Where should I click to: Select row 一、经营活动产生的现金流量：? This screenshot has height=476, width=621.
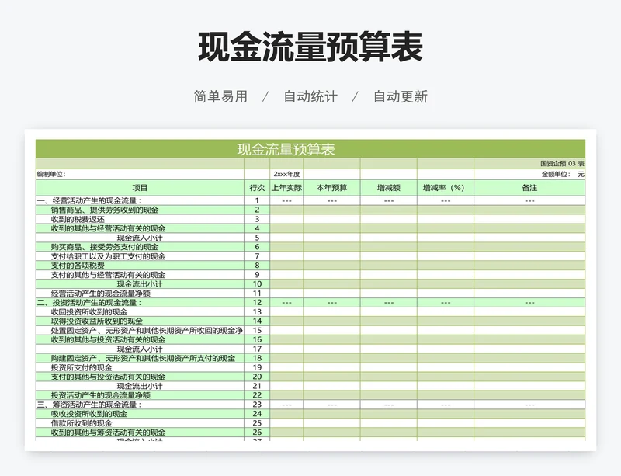point(310,200)
